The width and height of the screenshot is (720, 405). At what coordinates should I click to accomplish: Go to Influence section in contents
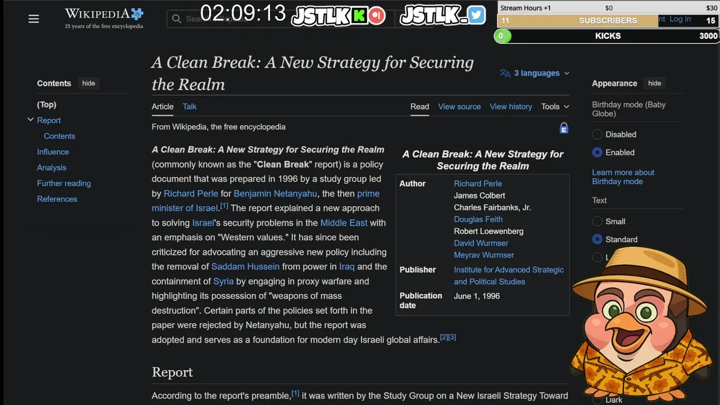53,152
